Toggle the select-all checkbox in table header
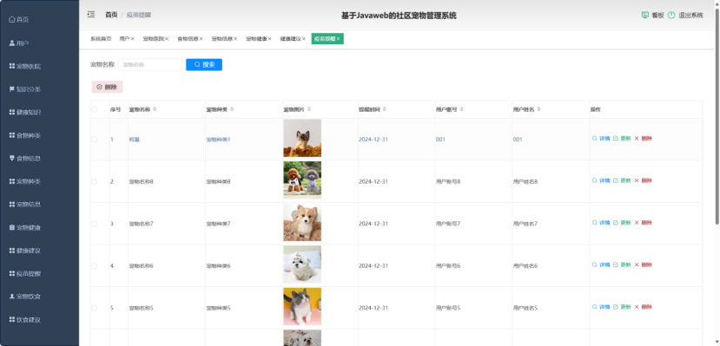Screen dimensions: 720x346 tap(94, 109)
